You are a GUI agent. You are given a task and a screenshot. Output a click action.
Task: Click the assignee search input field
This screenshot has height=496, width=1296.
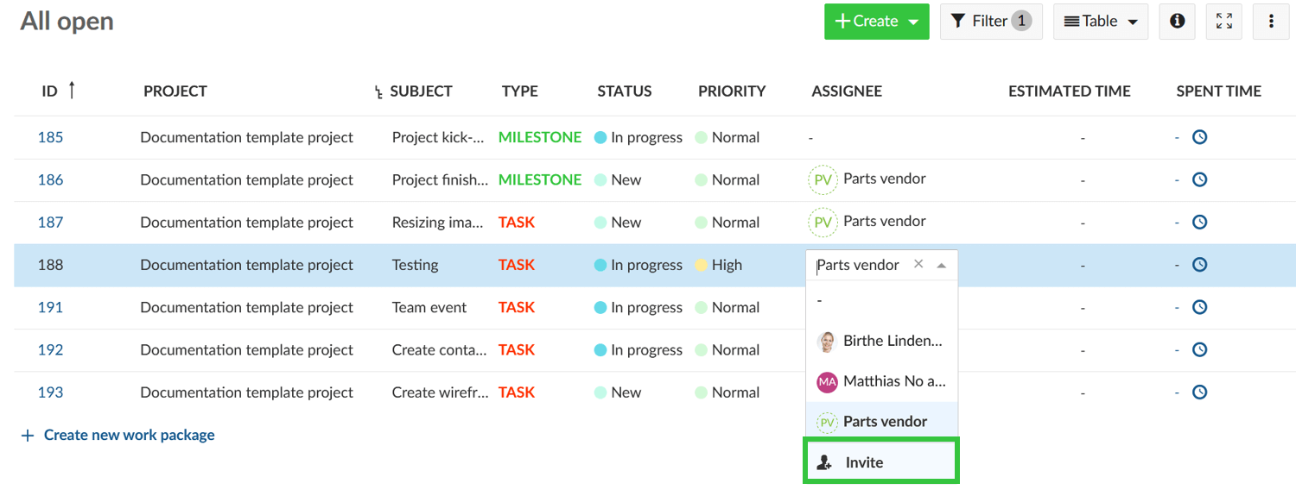tap(860, 265)
